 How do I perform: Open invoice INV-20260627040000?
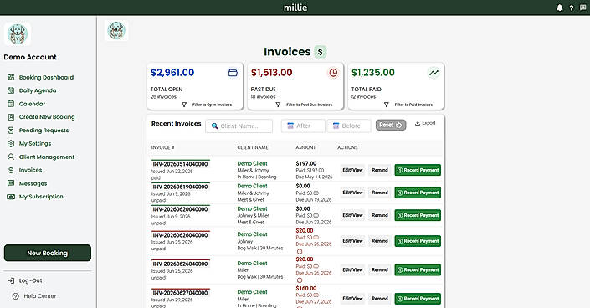point(180,293)
